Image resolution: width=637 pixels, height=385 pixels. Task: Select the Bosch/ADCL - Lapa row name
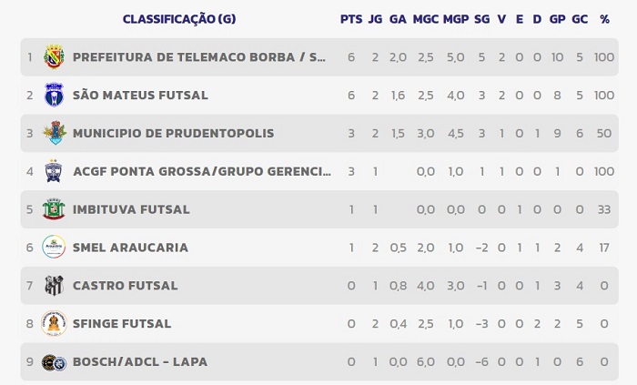pos(140,362)
